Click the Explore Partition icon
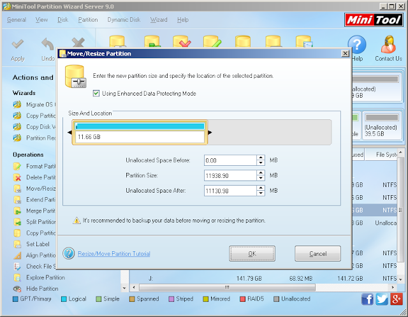 (x=17, y=277)
